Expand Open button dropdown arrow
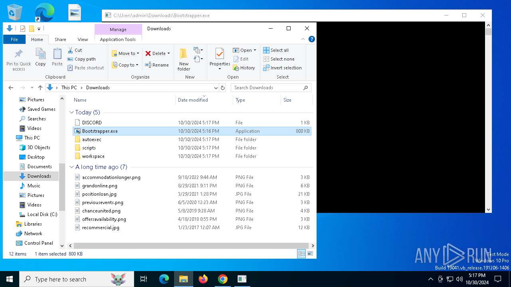 point(255,50)
